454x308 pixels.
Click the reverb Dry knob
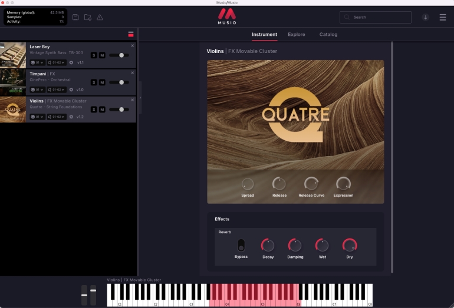click(350, 245)
